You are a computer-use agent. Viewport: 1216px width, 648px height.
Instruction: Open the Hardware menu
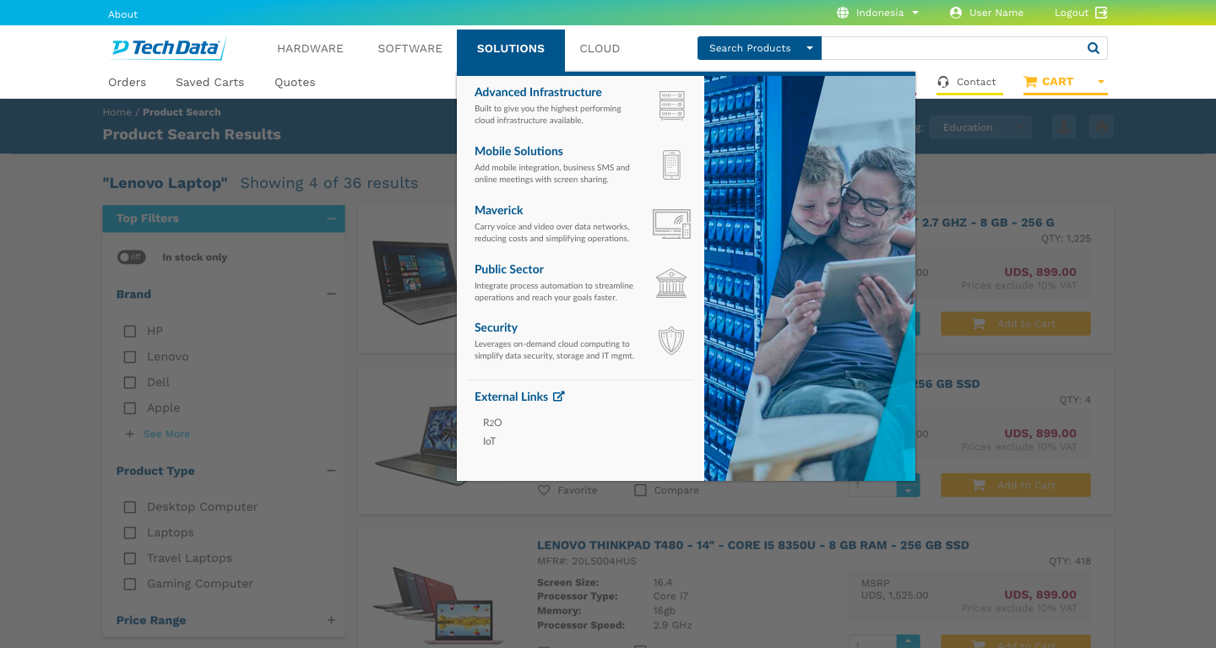coord(310,48)
